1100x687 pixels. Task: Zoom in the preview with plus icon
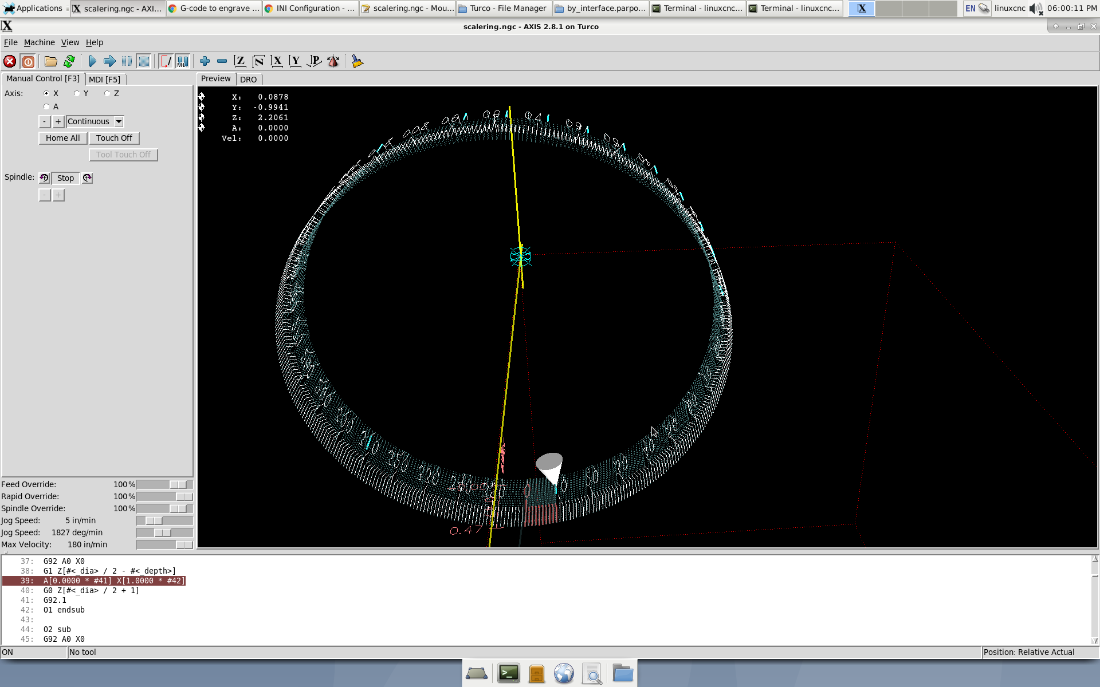(205, 61)
